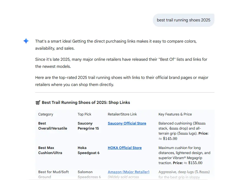Click the Key Features & Price header
244x180 pixels.
[x=175, y=114]
